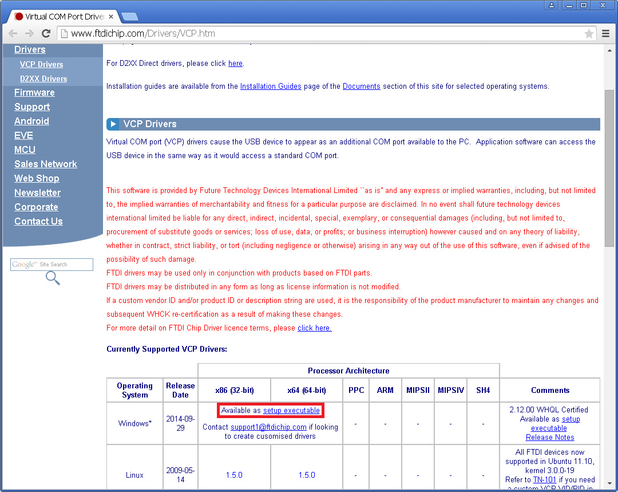Open the Contact Us sidebar link
This screenshot has height=492, width=618.
(39, 221)
